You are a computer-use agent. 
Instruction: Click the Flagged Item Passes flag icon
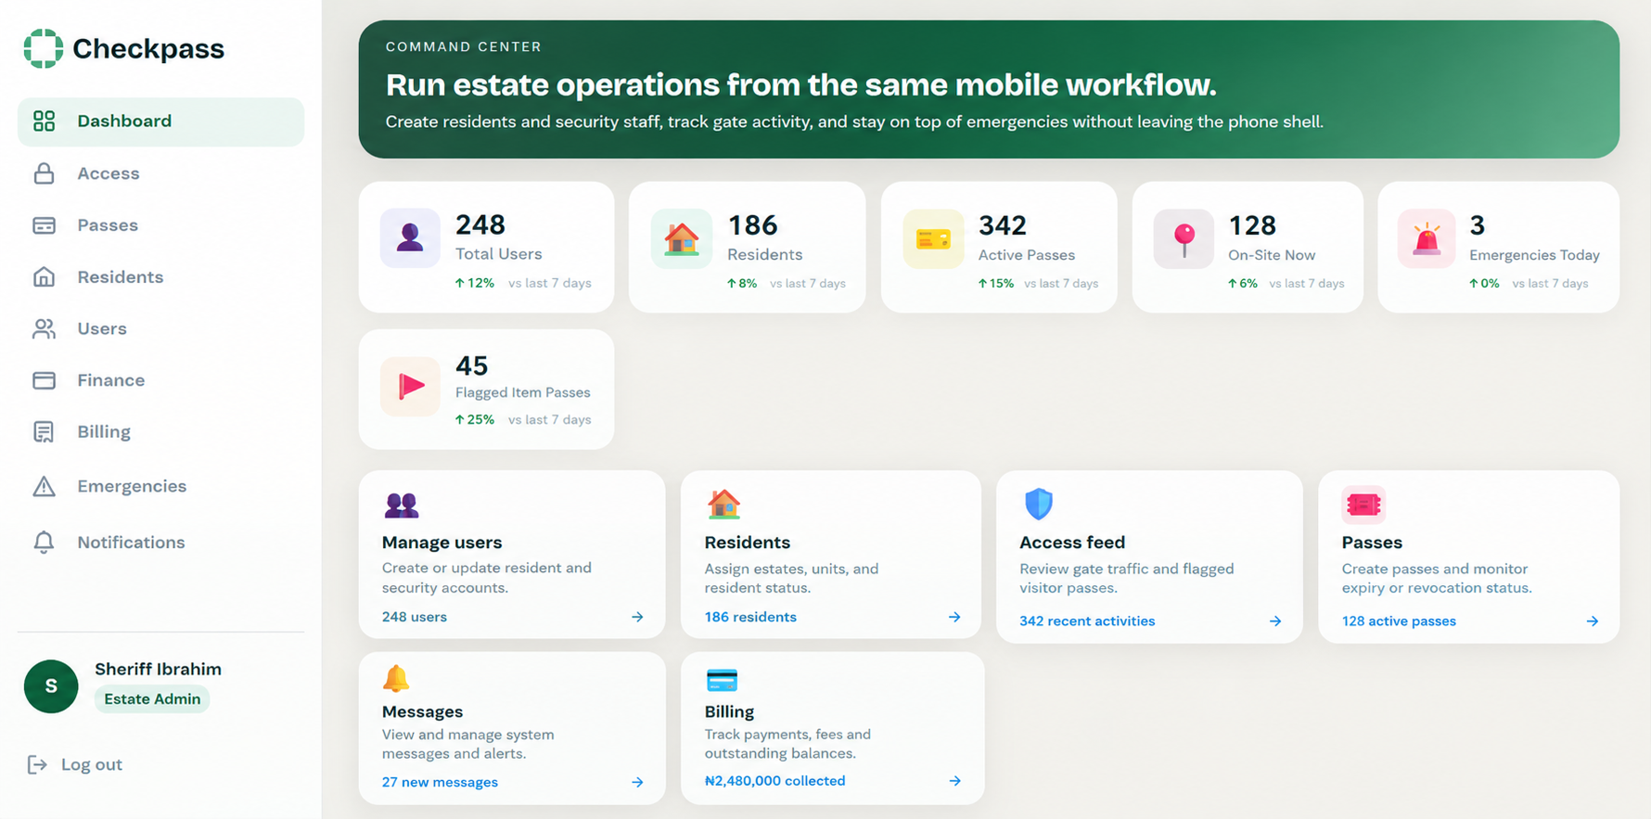point(410,386)
